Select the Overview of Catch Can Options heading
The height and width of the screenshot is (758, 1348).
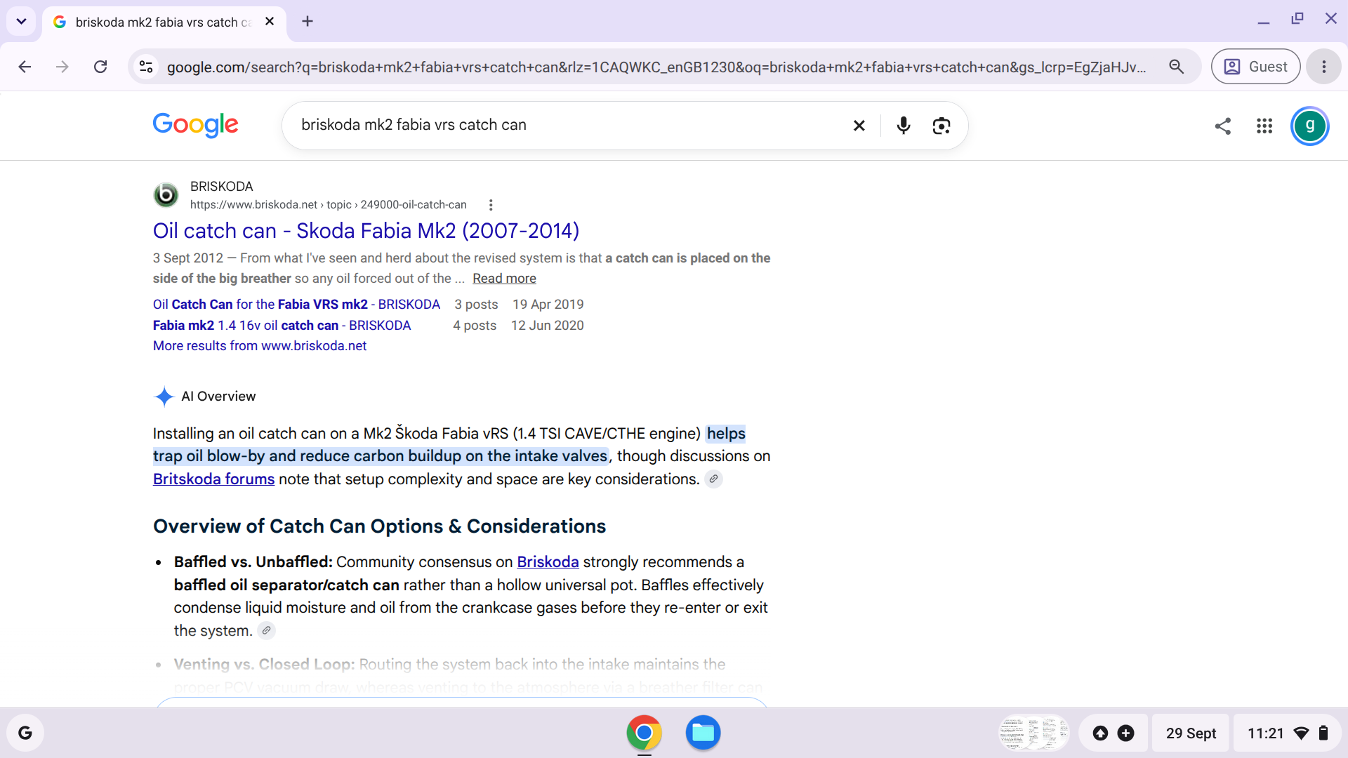click(x=380, y=526)
